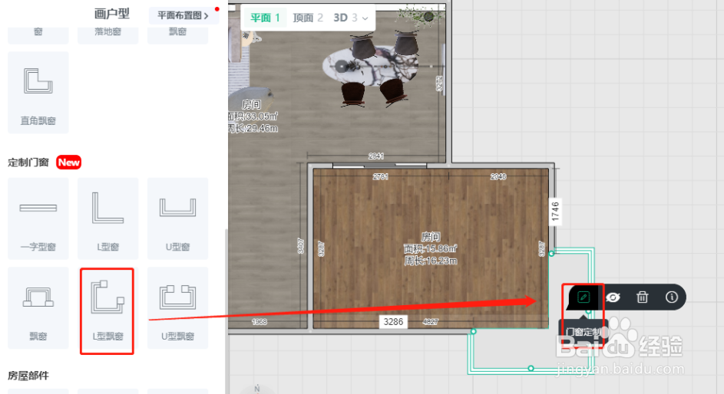Click the 3286 dimension value field
The width and height of the screenshot is (724, 394).
tap(393, 322)
